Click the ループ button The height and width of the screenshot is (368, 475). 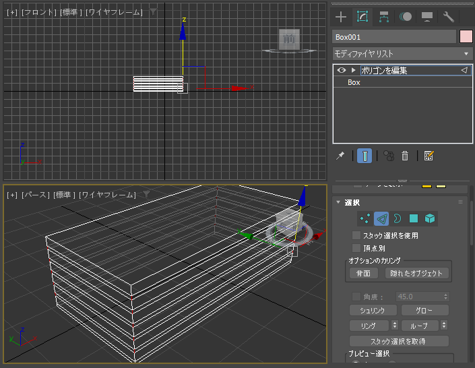point(420,326)
